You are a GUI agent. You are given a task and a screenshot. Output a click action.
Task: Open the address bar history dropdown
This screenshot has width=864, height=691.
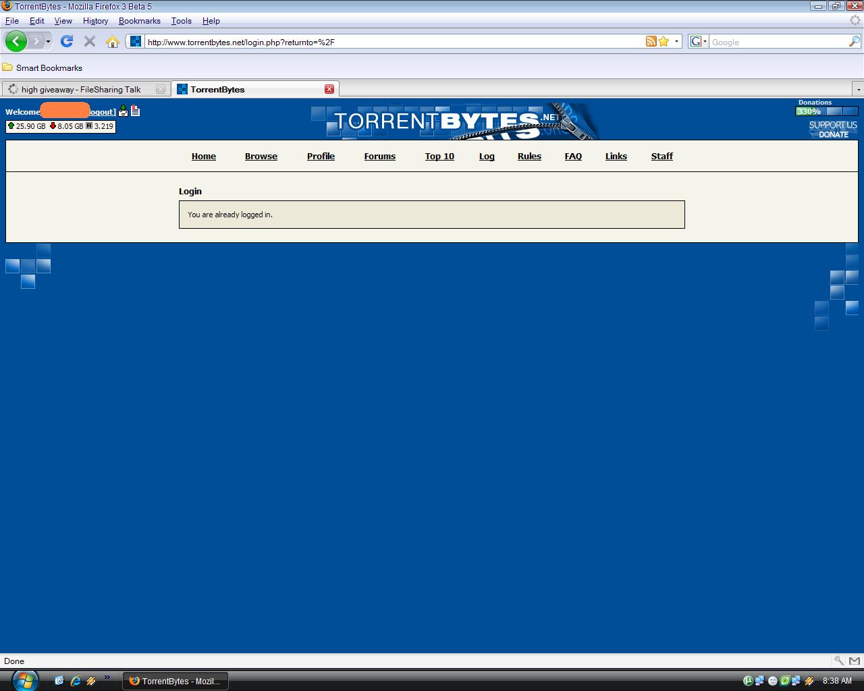tap(676, 42)
